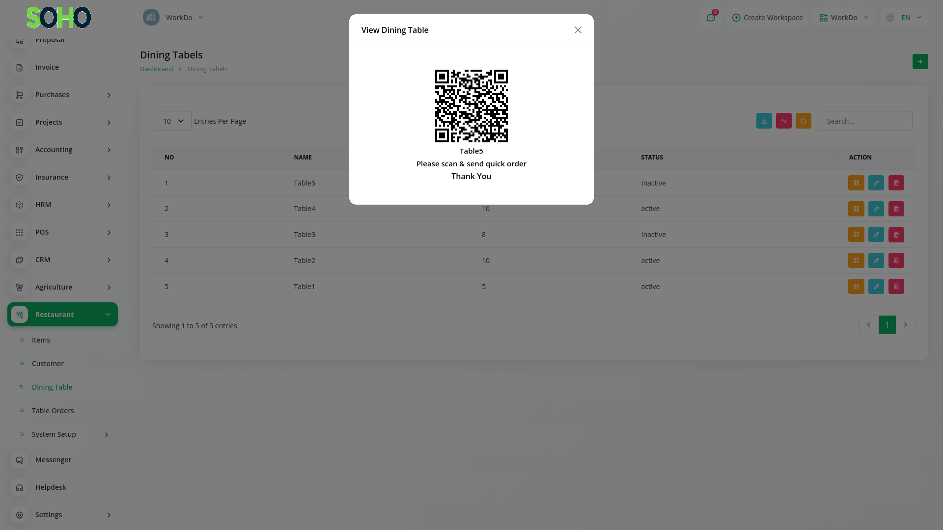Click the red reset arrow icon
This screenshot has height=530, width=943.
pos(783,121)
